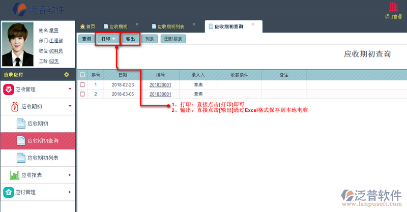Toggle the select-all header checkbox

[82, 75]
